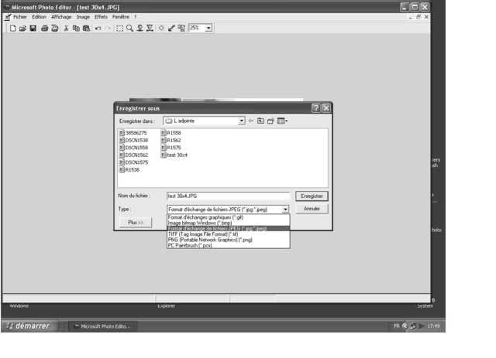The width and height of the screenshot is (496, 358).
Task: Click the Nom du fichier text field
Action: [228, 196]
